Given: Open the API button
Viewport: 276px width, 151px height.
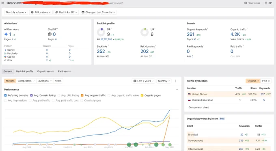Looking at the screenshot, I should 268,3.
